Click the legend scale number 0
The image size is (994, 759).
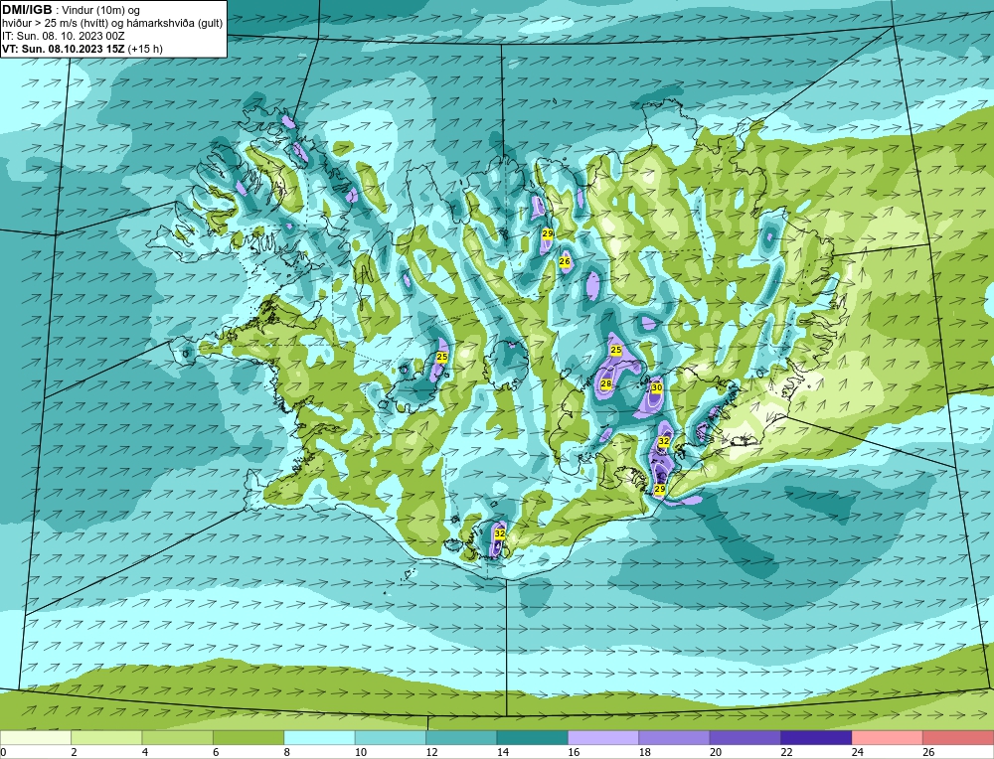tap(3, 753)
